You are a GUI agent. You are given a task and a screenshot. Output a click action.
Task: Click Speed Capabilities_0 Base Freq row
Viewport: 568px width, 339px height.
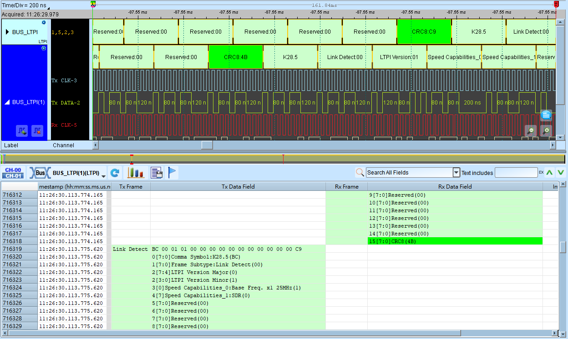click(x=238, y=288)
